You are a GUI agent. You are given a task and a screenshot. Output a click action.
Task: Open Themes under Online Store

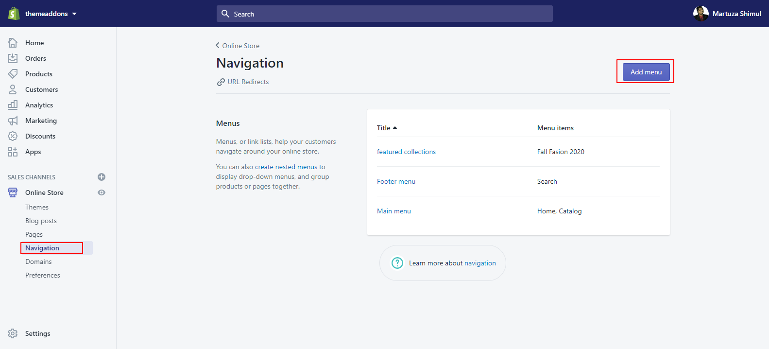pos(37,207)
